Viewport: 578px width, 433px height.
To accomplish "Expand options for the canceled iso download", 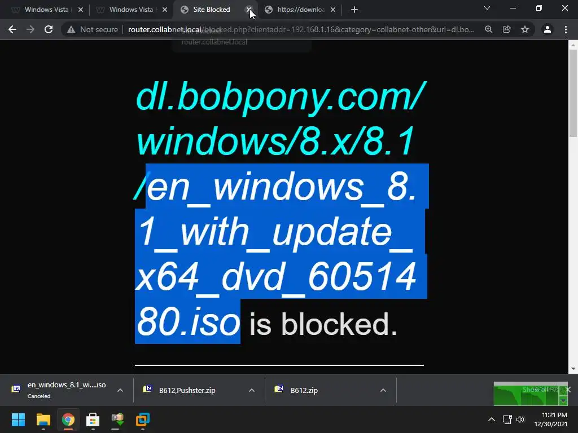I will [x=120, y=390].
